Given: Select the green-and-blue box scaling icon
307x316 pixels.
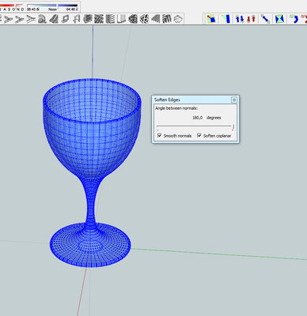Looking at the screenshot, I should point(211,19).
